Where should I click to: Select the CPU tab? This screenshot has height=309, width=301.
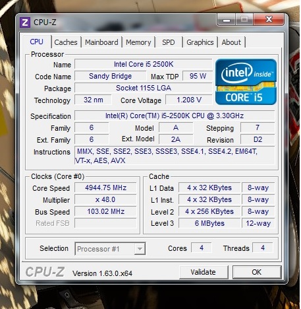(36, 42)
